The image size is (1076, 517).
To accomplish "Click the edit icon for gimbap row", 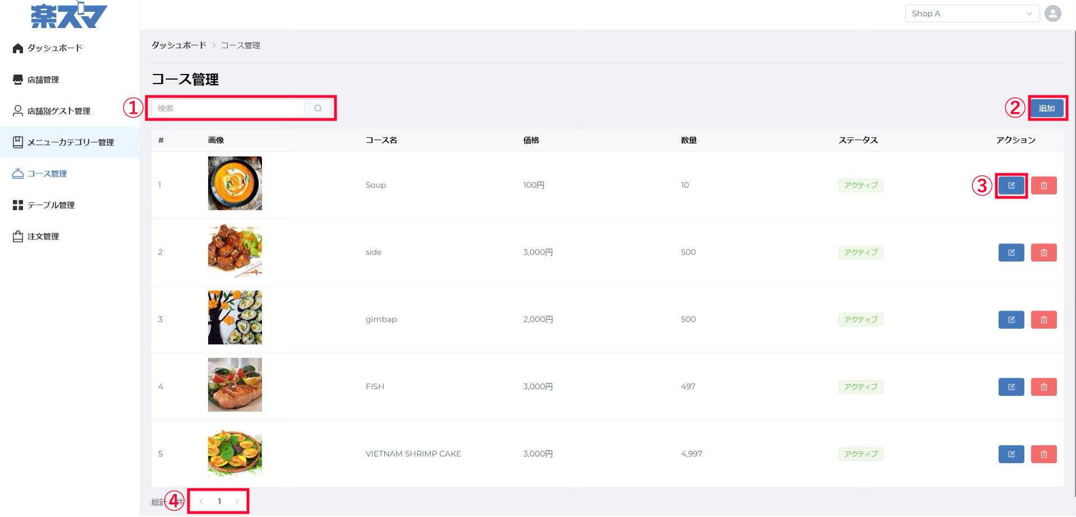I will tap(1011, 320).
